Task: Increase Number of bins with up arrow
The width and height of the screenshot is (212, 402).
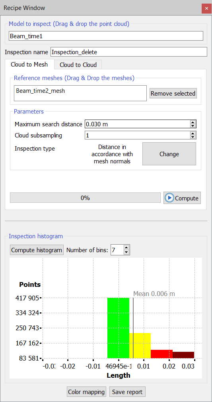Action: pos(126,248)
